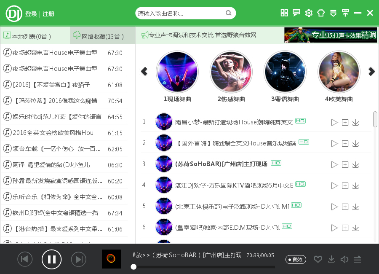Screen dimensions: 379x274
Task: Download song 6 皇室酒吧
Action: point(355,228)
